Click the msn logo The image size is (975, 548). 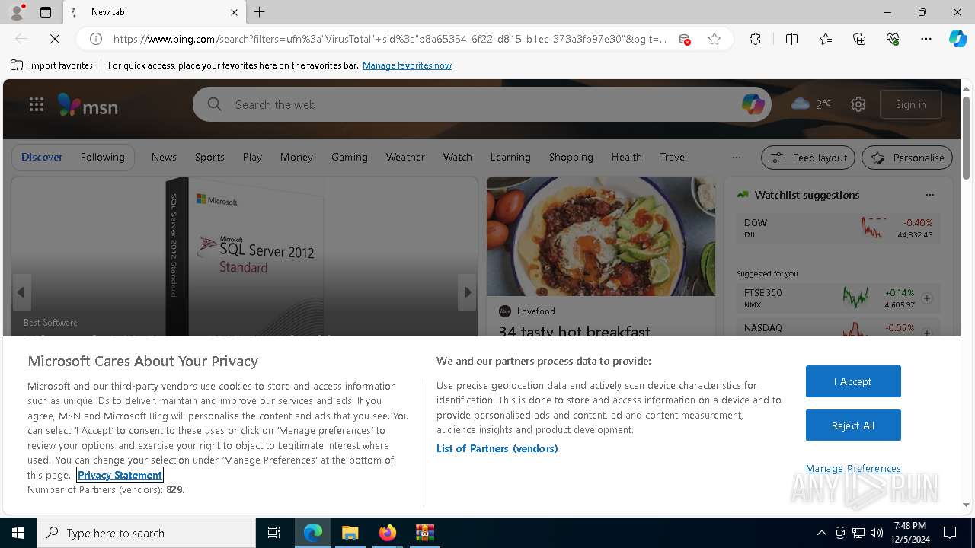88,105
